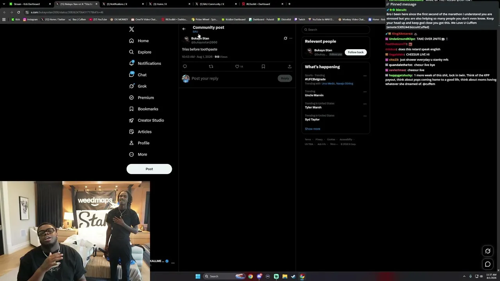Image resolution: width=500 pixels, height=281 pixels.
Task: Open more options for the #UFCBelgrade trend
Action: click(365, 76)
